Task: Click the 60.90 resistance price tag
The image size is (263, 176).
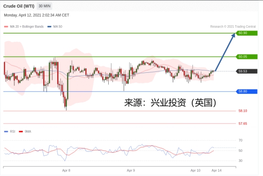Action: coord(246,33)
